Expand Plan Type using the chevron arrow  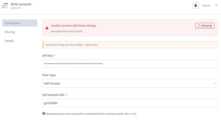pos(215,83)
